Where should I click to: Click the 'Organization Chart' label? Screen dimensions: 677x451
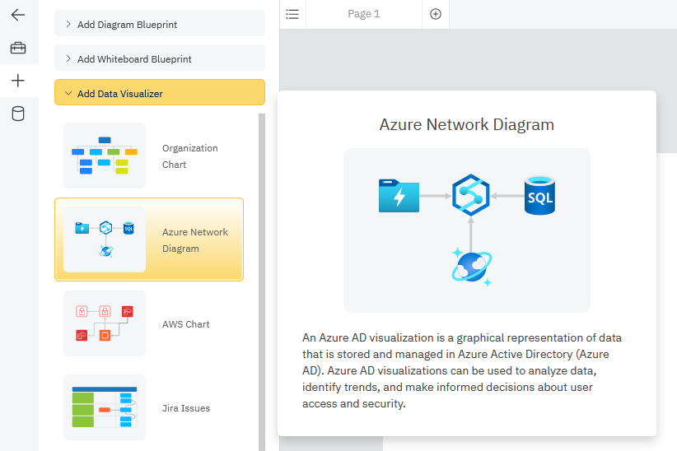[190, 156]
